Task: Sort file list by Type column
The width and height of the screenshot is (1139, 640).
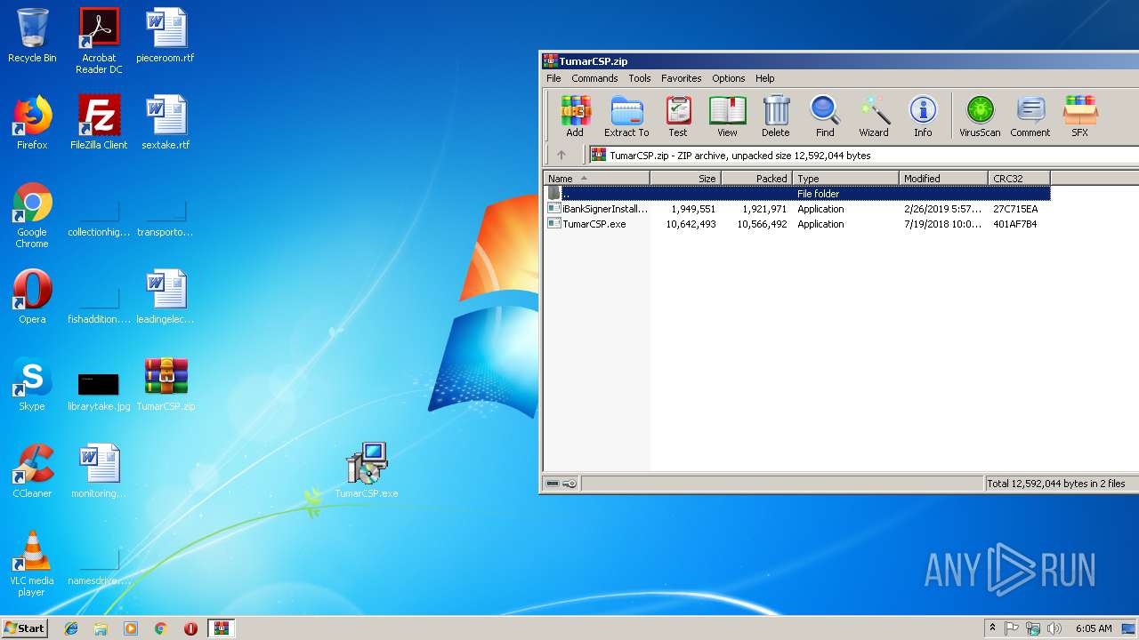Action: [846, 178]
